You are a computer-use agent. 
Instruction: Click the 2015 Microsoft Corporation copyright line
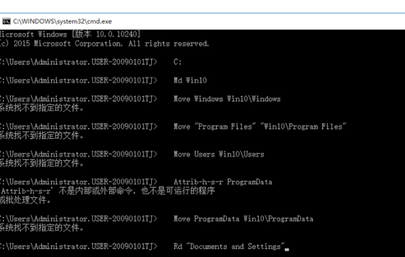tap(104, 43)
